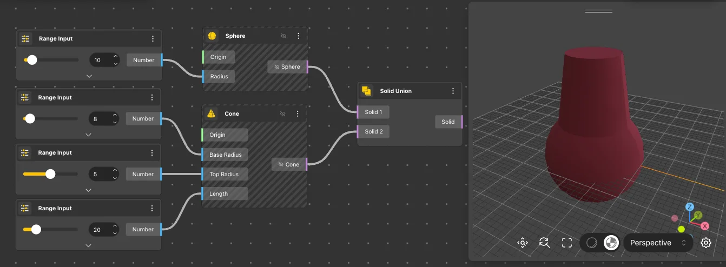Open viewport settings with the gear icon
The height and width of the screenshot is (267, 726).
pyautogui.click(x=705, y=243)
